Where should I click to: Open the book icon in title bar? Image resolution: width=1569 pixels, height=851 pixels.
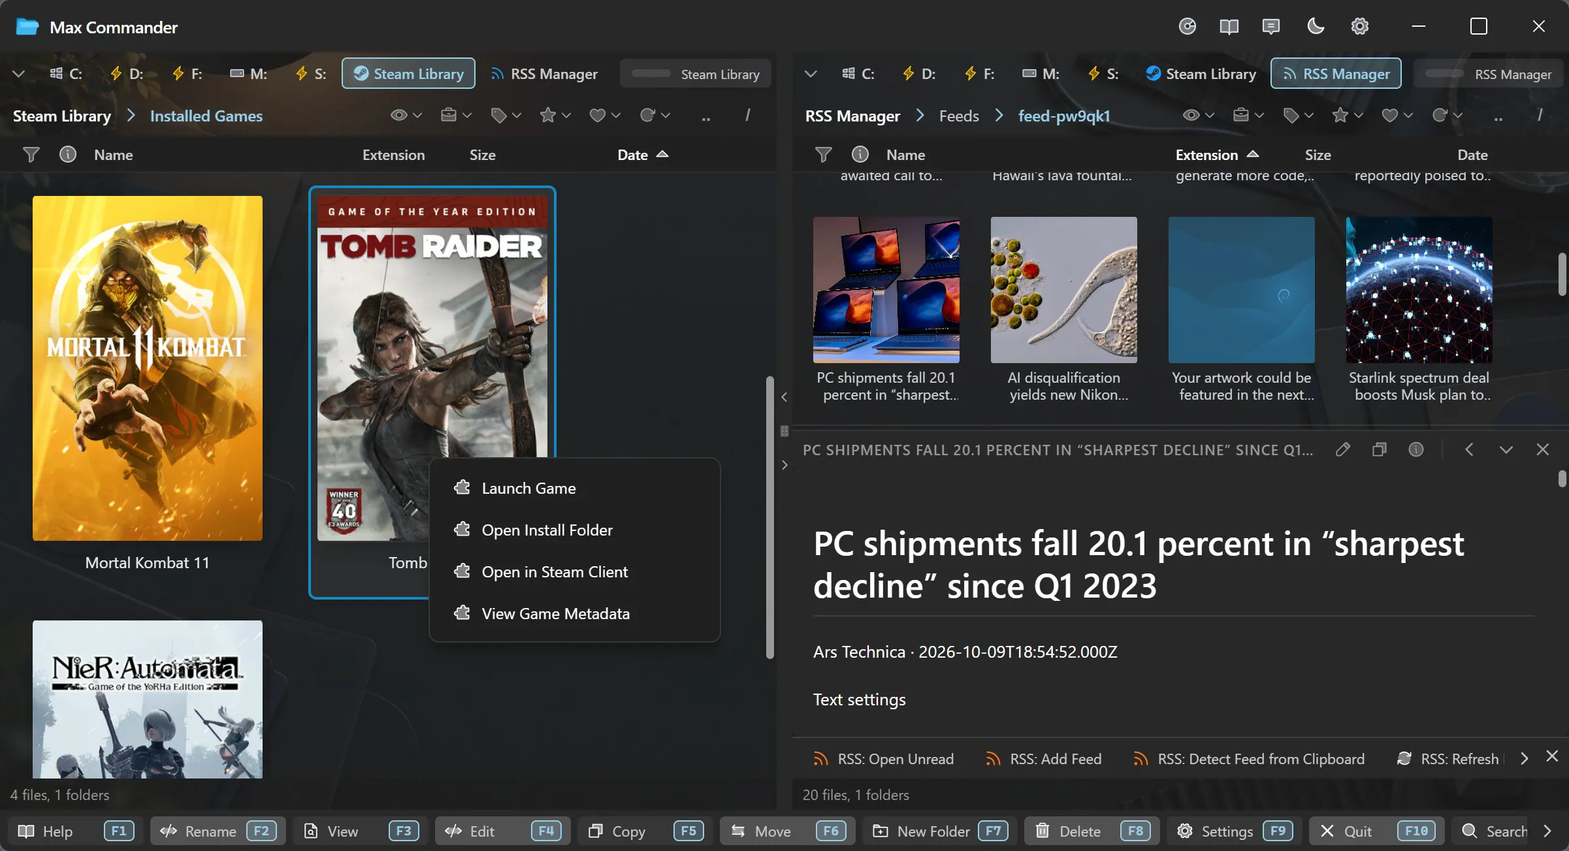tap(1229, 26)
